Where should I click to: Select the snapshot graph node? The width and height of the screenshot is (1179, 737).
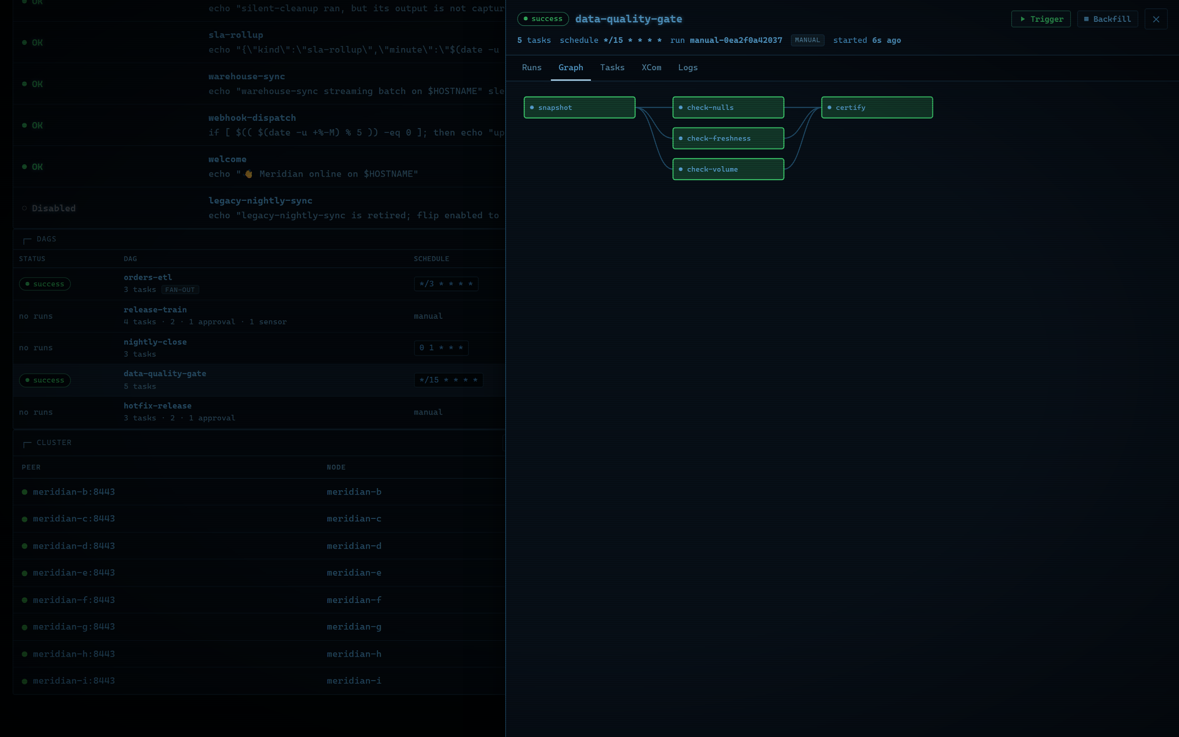point(579,107)
